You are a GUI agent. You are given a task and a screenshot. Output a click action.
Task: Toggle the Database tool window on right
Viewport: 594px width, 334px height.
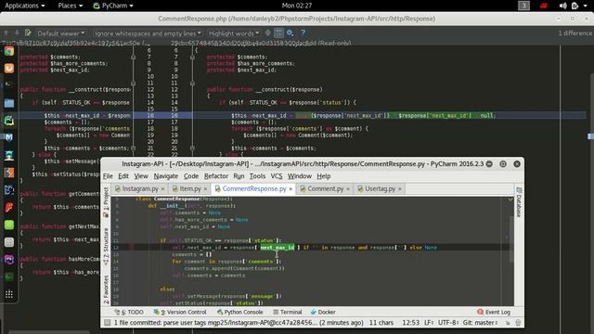click(519, 202)
